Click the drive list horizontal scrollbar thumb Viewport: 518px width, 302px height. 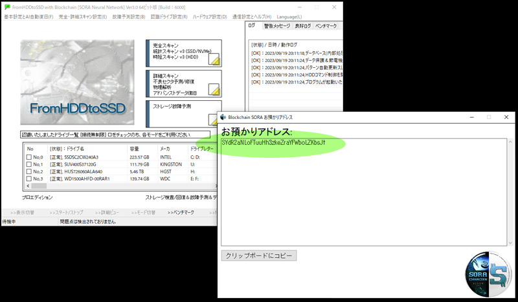coord(39,186)
